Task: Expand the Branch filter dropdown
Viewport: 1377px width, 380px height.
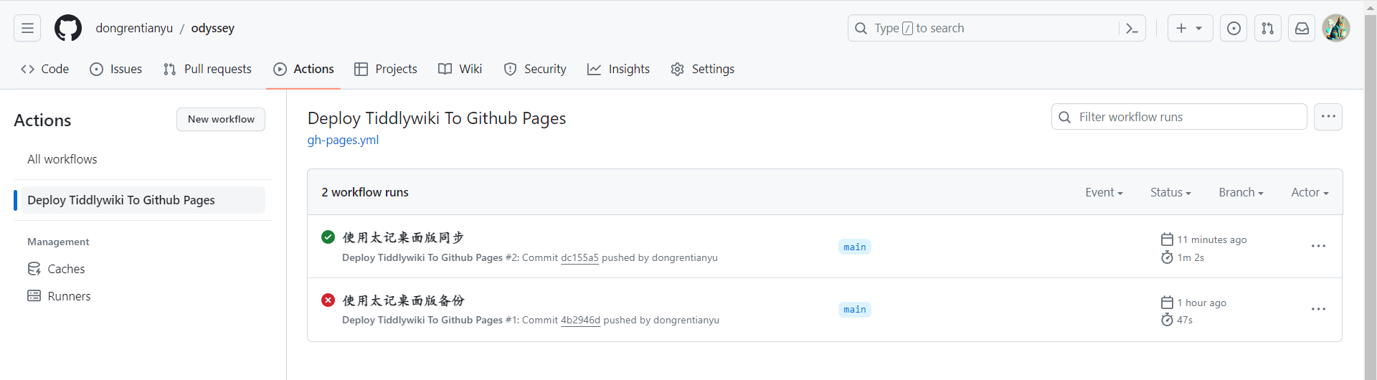Action: [1241, 192]
